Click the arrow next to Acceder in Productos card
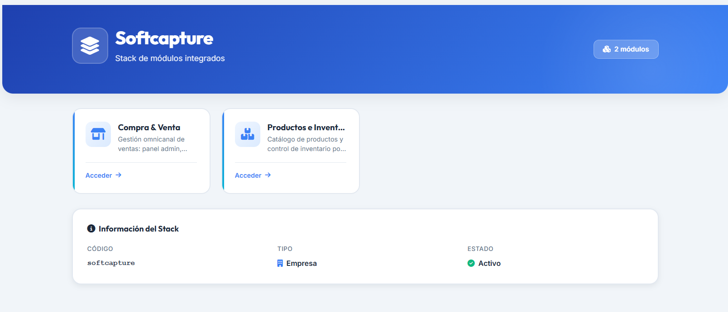This screenshot has width=728, height=312. (268, 175)
